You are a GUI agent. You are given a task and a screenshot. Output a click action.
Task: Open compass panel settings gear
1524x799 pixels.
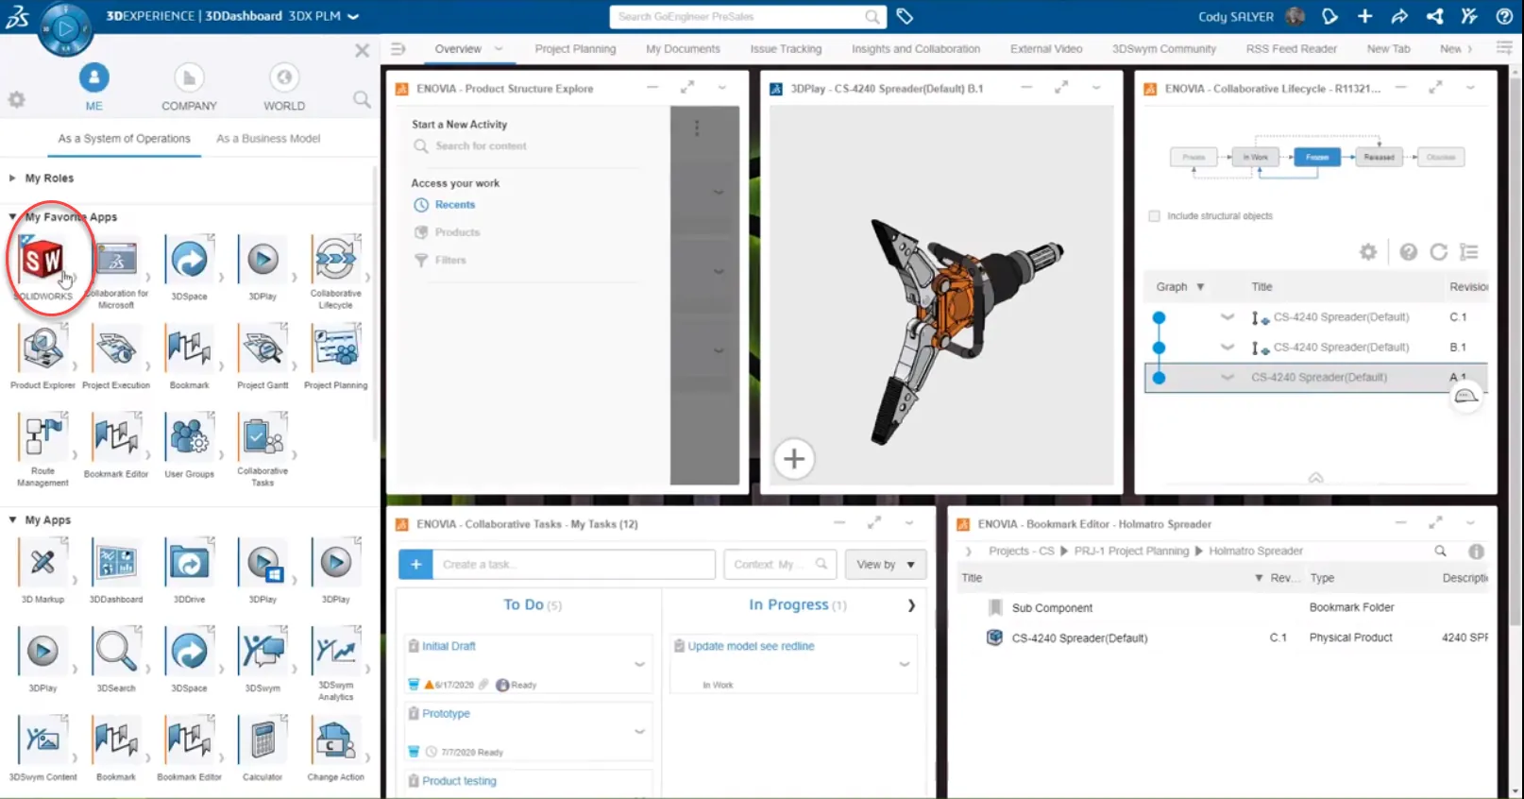[x=17, y=99]
